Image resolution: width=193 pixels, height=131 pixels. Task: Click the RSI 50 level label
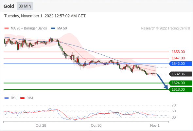pos(174,111)
